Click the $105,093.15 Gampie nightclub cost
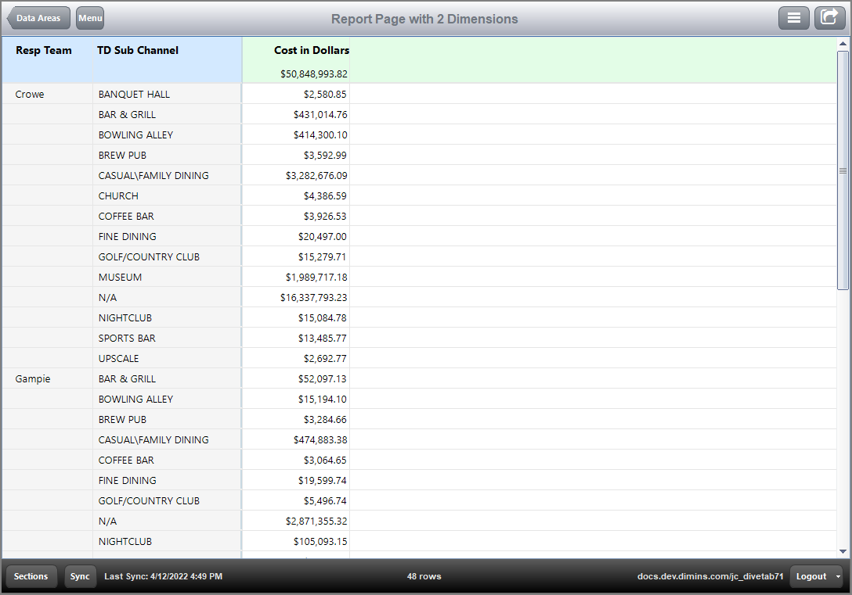852x595 pixels. [320, 542]
